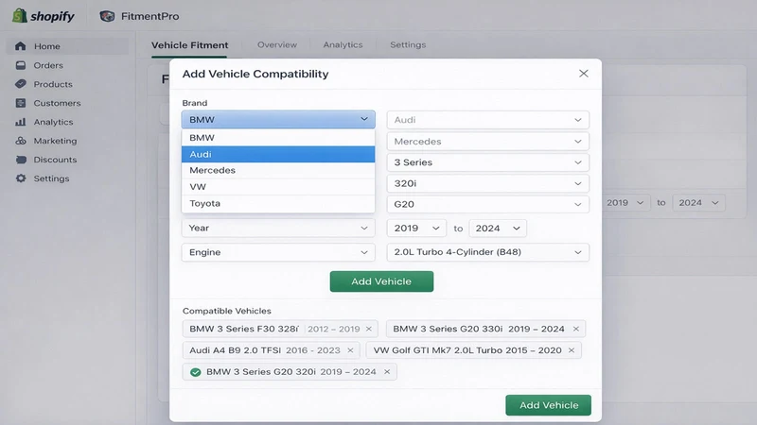This screenshot has height=425, width=757.
Task: Click the Discounts icon in sidebar
Action: (x=20, y=160)
